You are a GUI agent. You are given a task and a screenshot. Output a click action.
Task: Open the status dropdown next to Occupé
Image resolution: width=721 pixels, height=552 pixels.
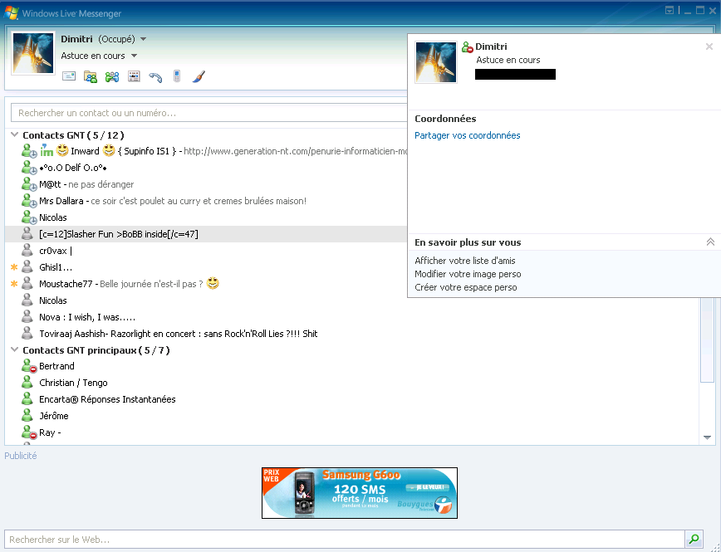click(143, 40)
